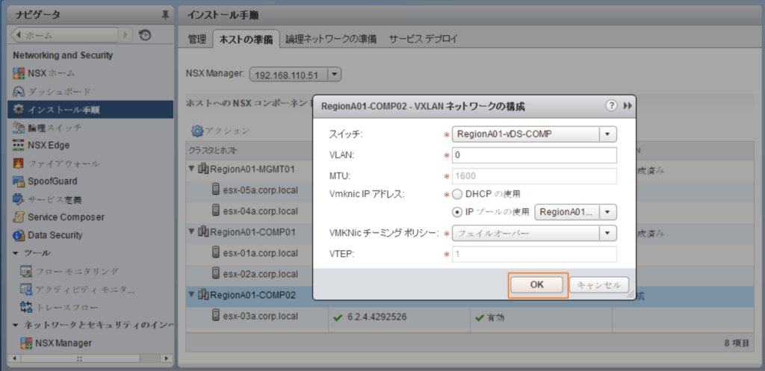Click host icon of esx-05a.corp.local
The width and height of the screenshot is (765, 371).
[216, 189]
